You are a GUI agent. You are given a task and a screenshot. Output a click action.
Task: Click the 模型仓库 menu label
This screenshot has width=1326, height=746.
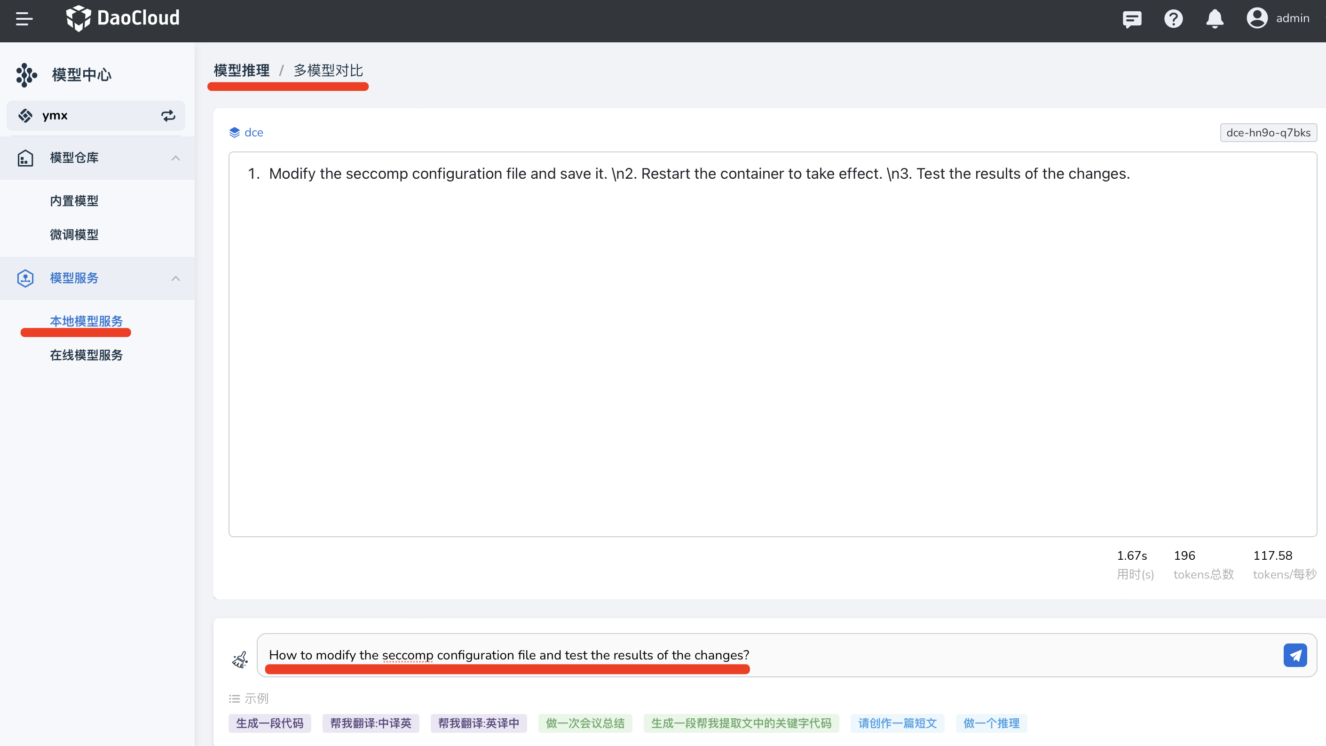(x=74, y=158)
